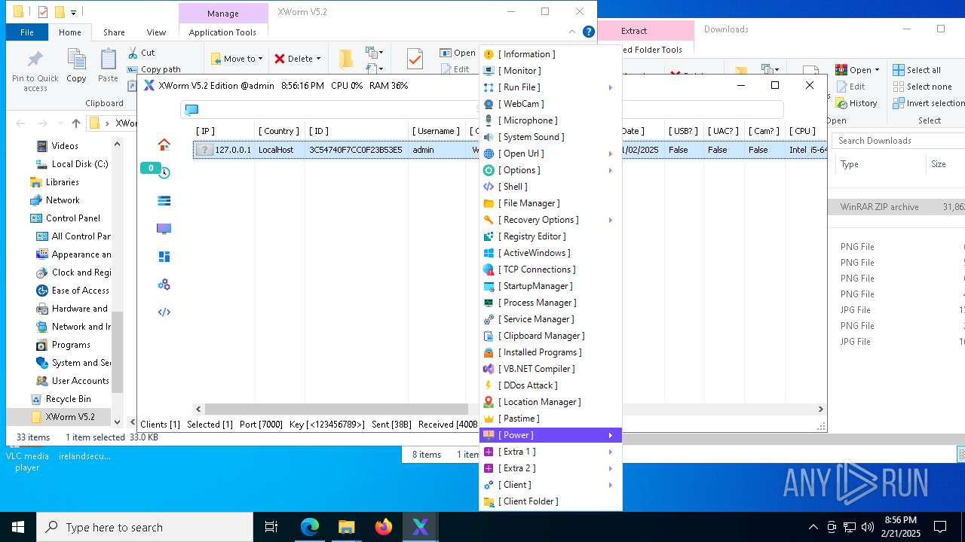This screenshot has height=542, width=965.
Task: Click the Search Downloads field
Action: (899, 141)
